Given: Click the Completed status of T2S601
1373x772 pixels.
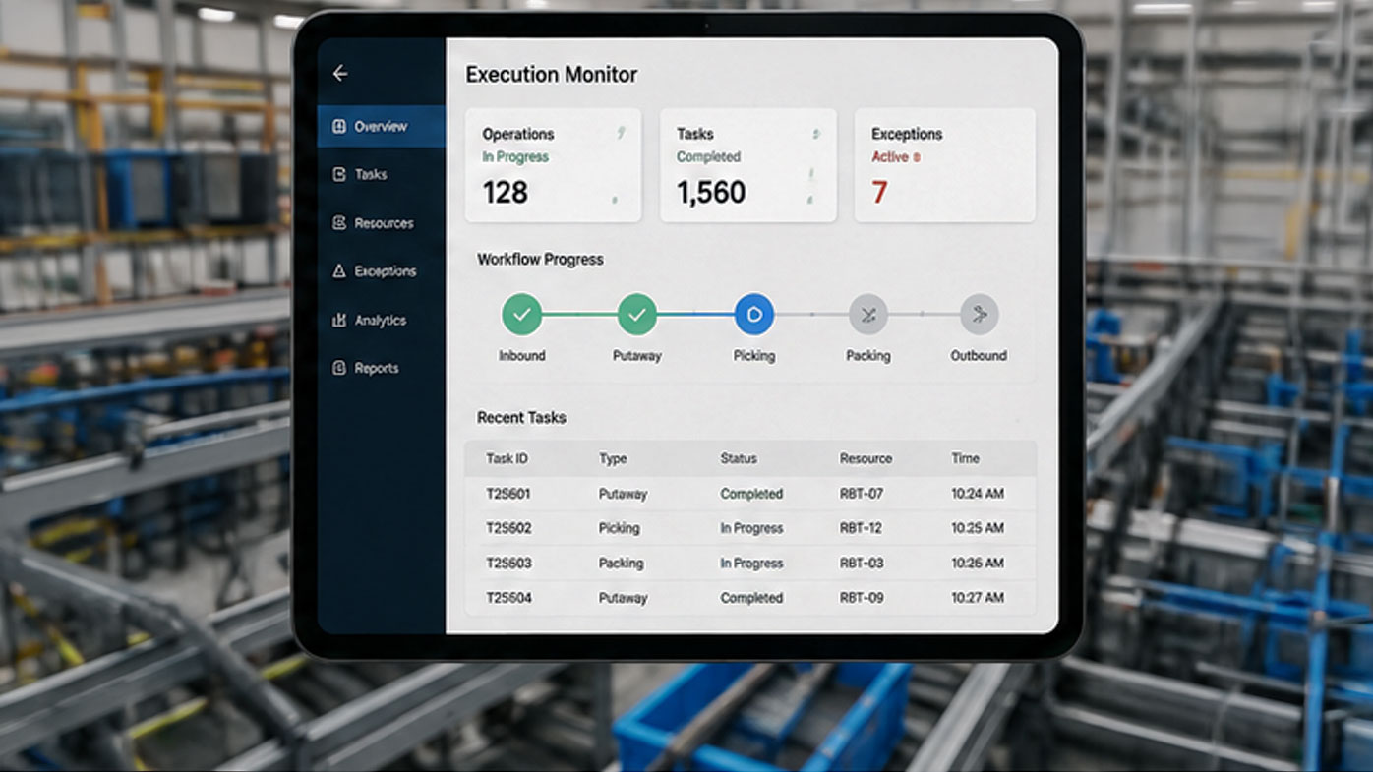Looking at the screenshot, I should [751, 494].
